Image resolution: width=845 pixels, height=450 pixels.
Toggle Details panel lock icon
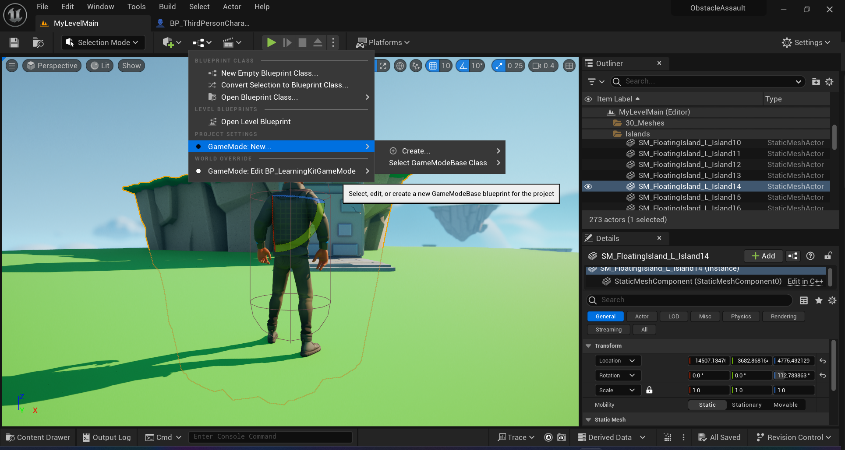[x=828, y=256]
